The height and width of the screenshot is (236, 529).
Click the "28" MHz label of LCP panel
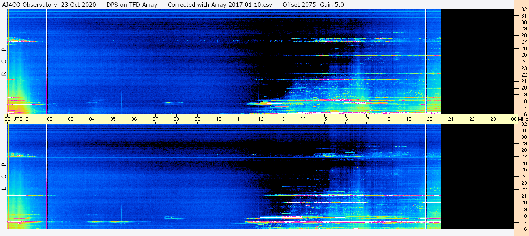click(x=523, y=150)
